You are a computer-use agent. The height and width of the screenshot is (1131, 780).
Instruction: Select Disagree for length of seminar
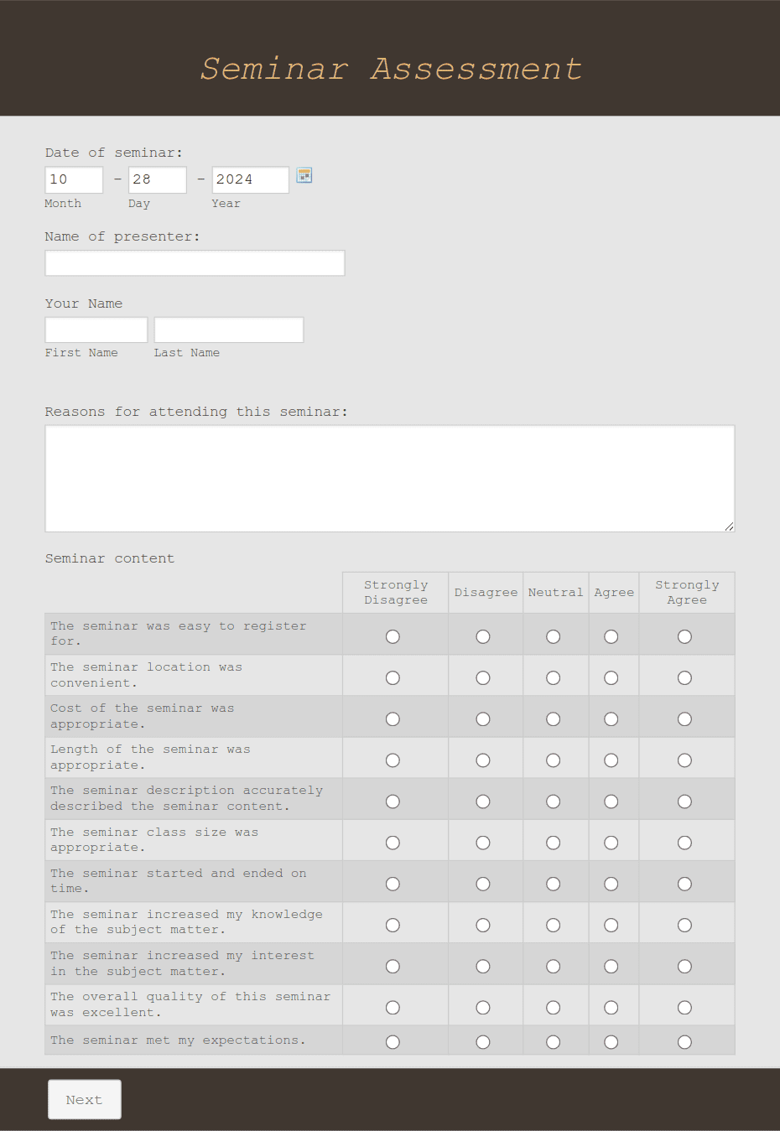coord(483,760)
